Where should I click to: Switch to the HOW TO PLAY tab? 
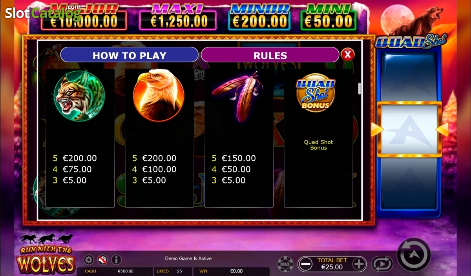point(130,55)
